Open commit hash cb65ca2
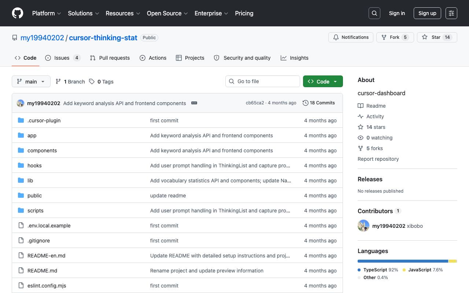 (x=255, y=103)
